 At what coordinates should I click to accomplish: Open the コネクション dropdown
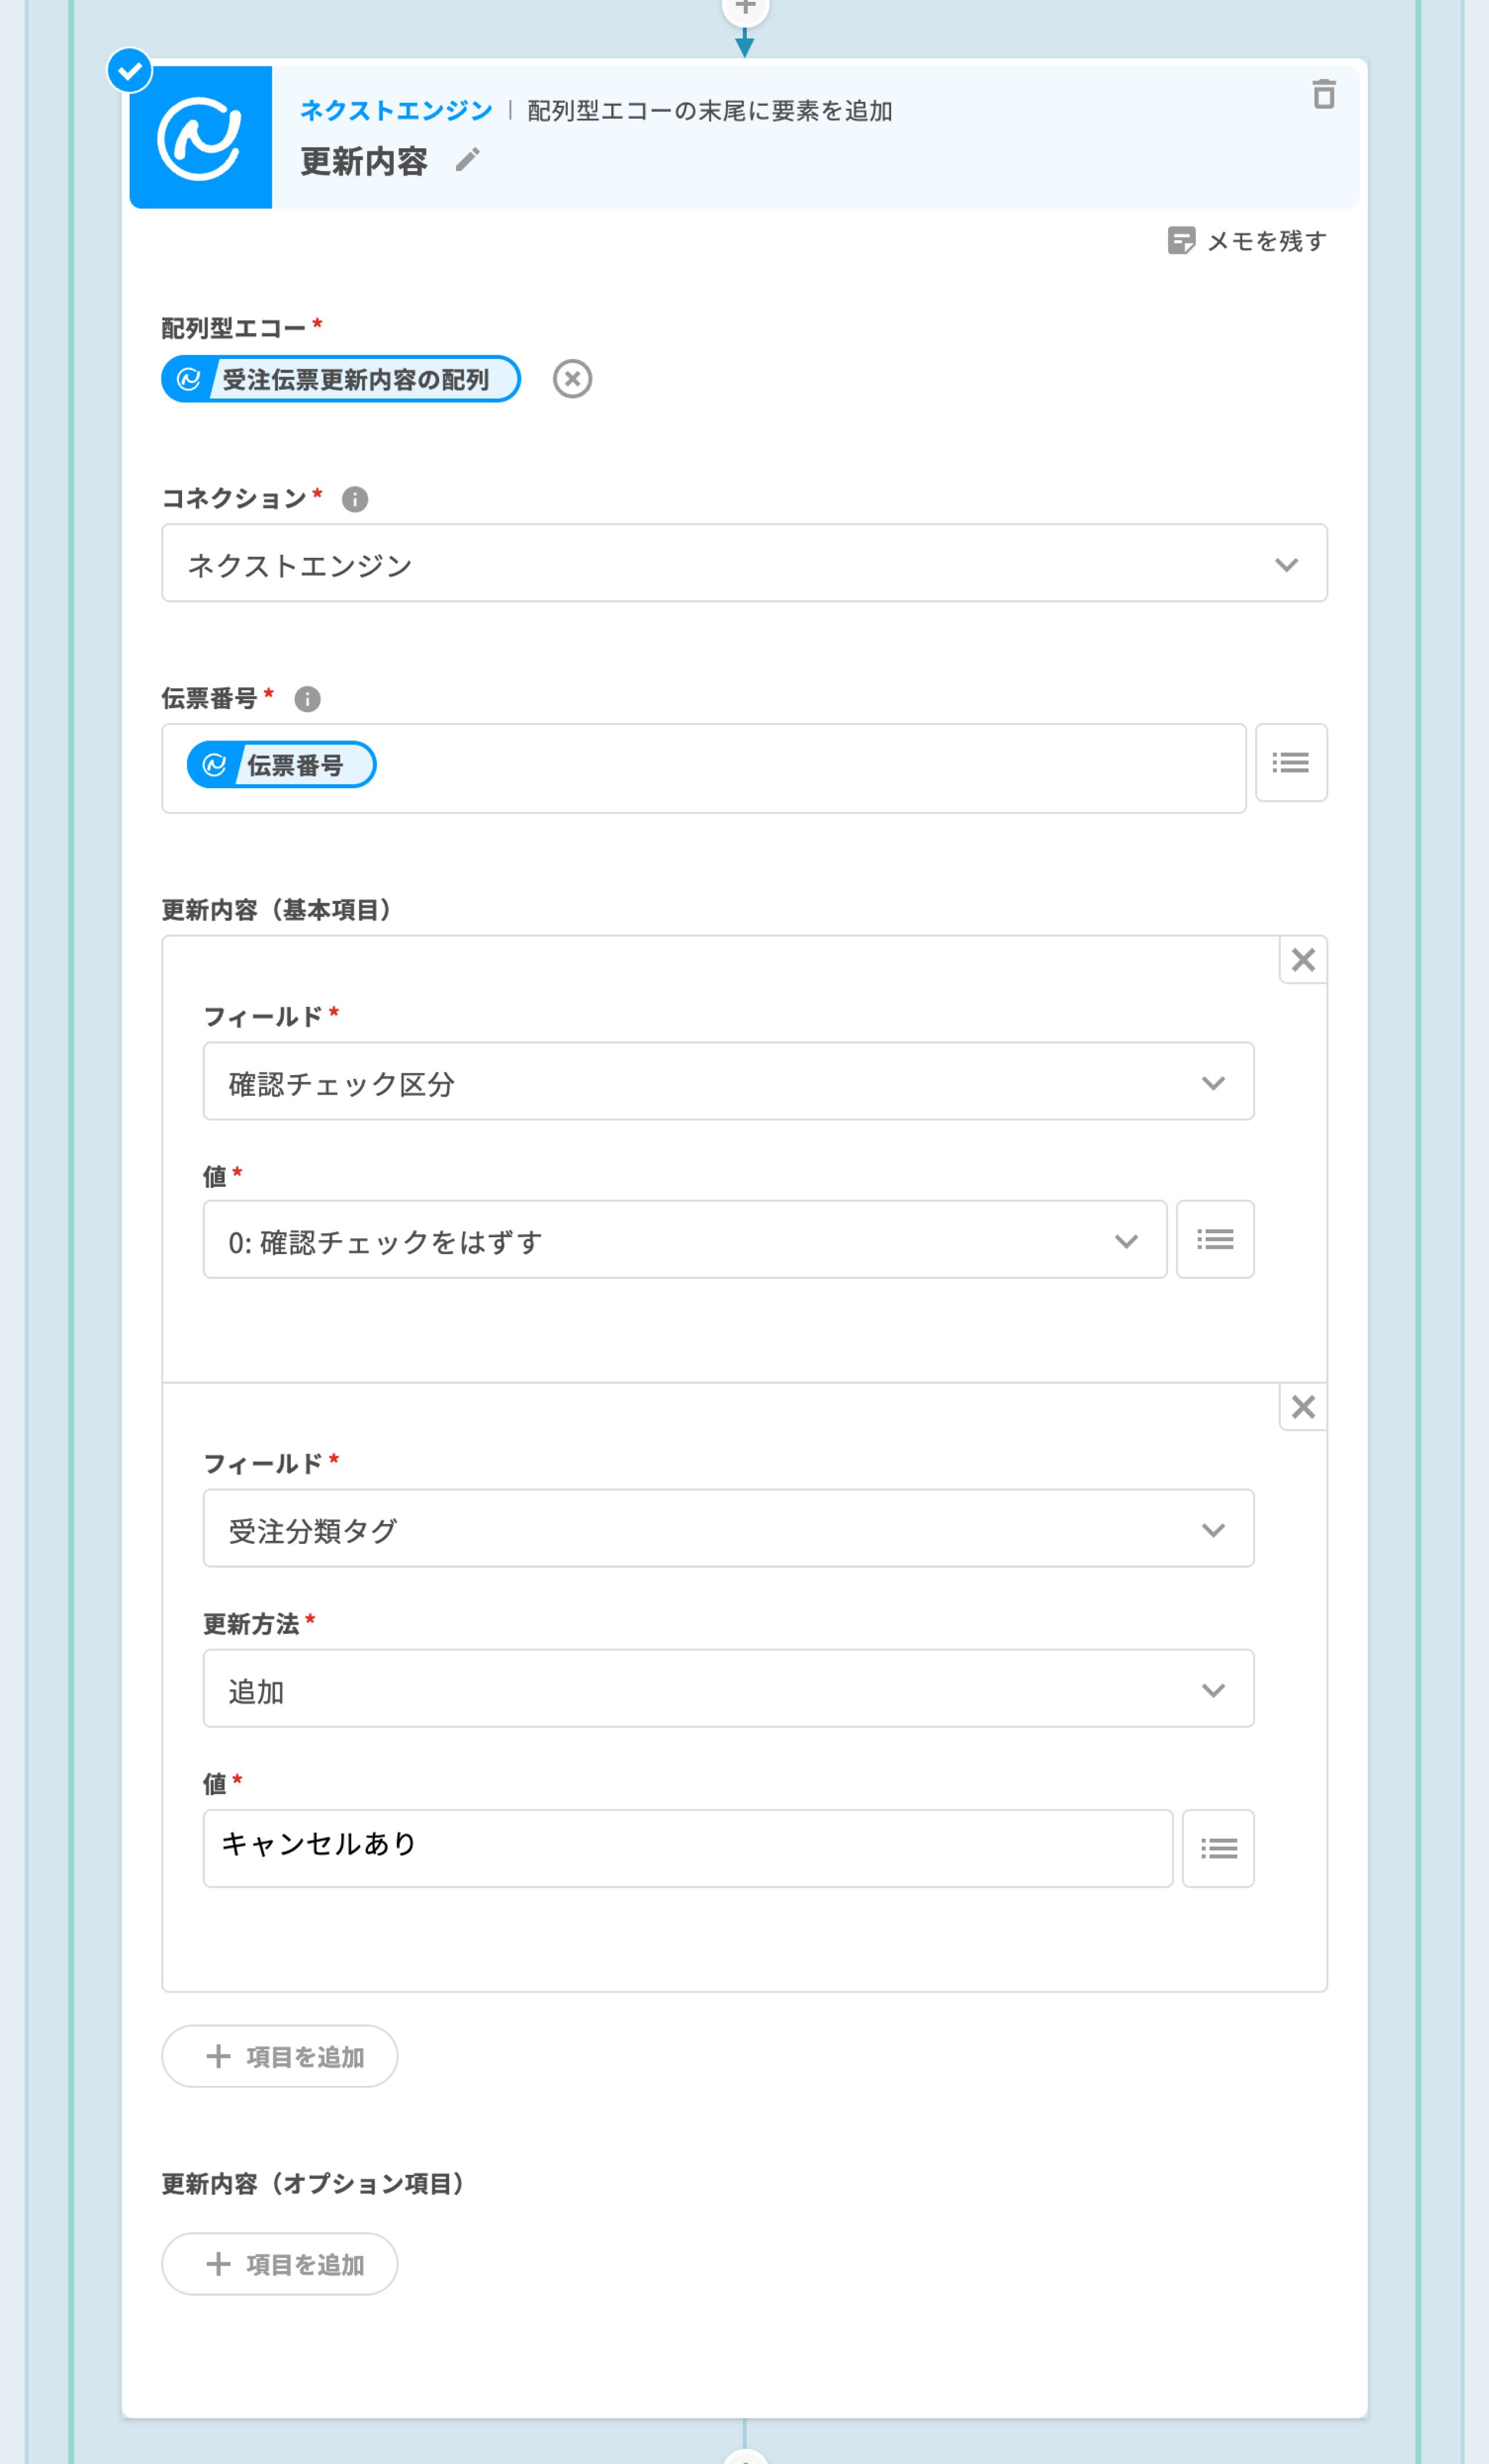744,564
